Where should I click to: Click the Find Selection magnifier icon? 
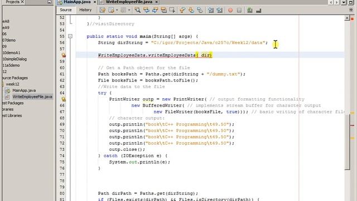pyautogui.click(x=138, y=10)
